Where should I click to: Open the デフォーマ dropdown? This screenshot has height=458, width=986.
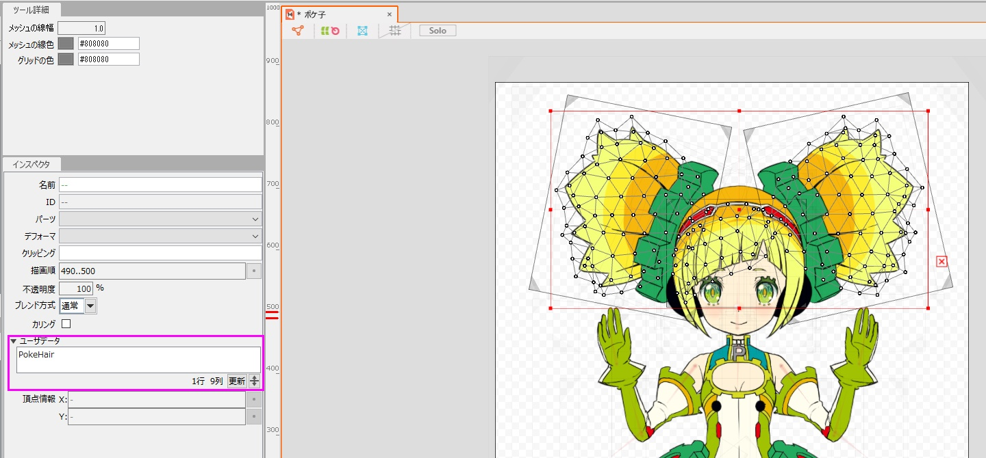pyautogui.click(x=160, y=237)
